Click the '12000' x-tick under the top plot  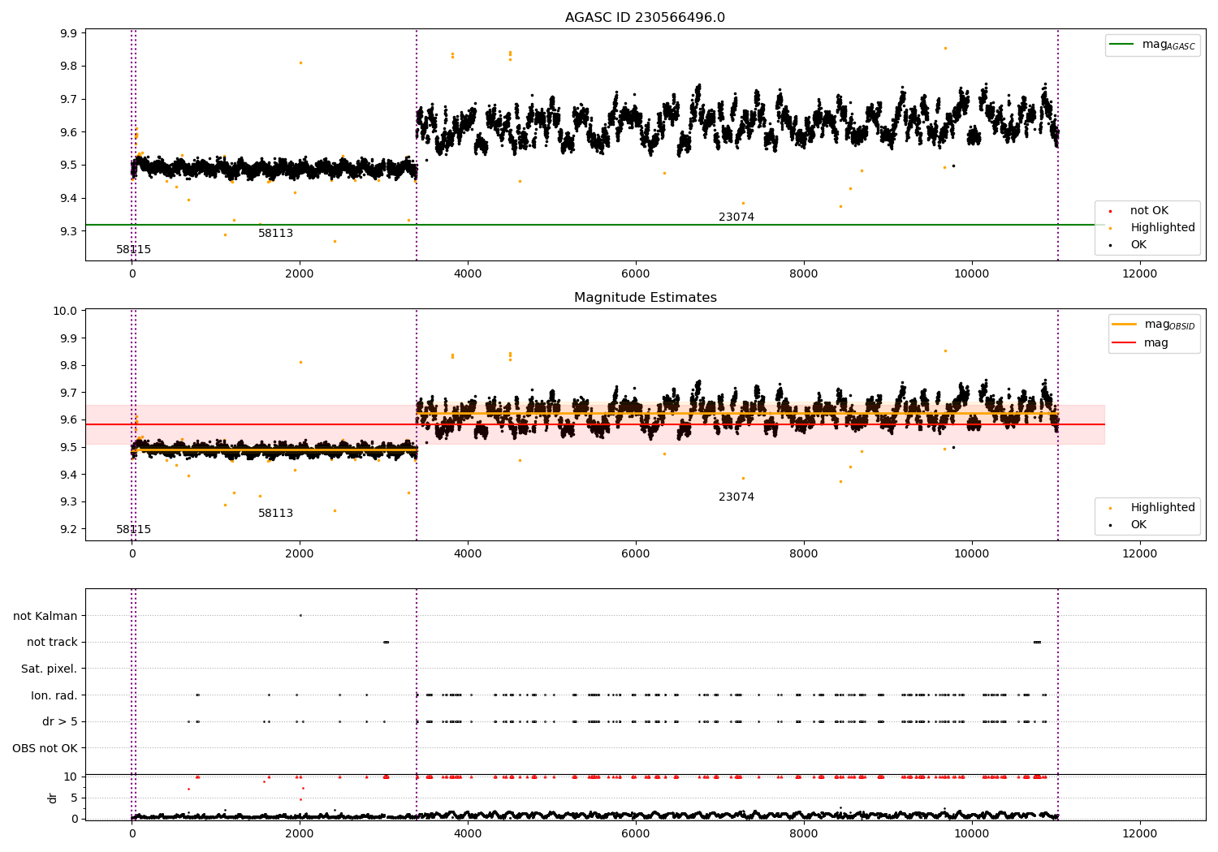[1139, 274]
